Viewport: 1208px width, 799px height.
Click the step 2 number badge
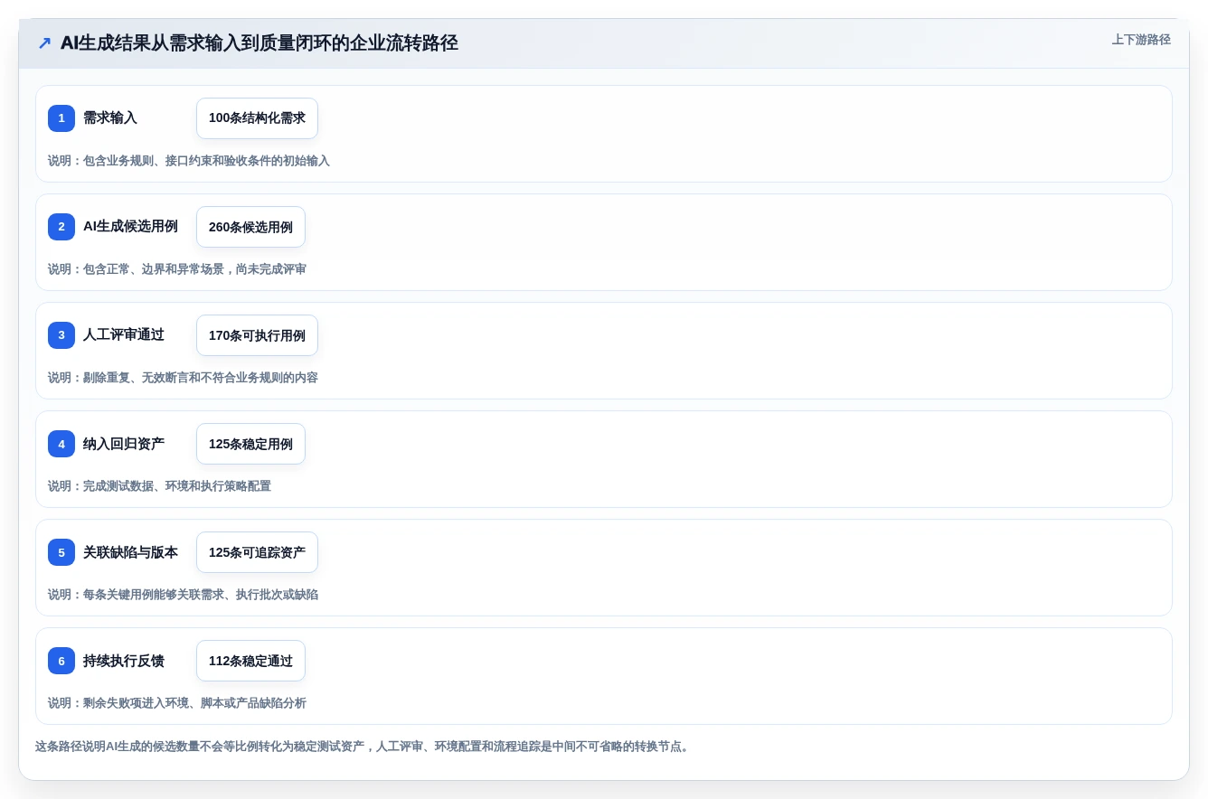click(61, 227)
